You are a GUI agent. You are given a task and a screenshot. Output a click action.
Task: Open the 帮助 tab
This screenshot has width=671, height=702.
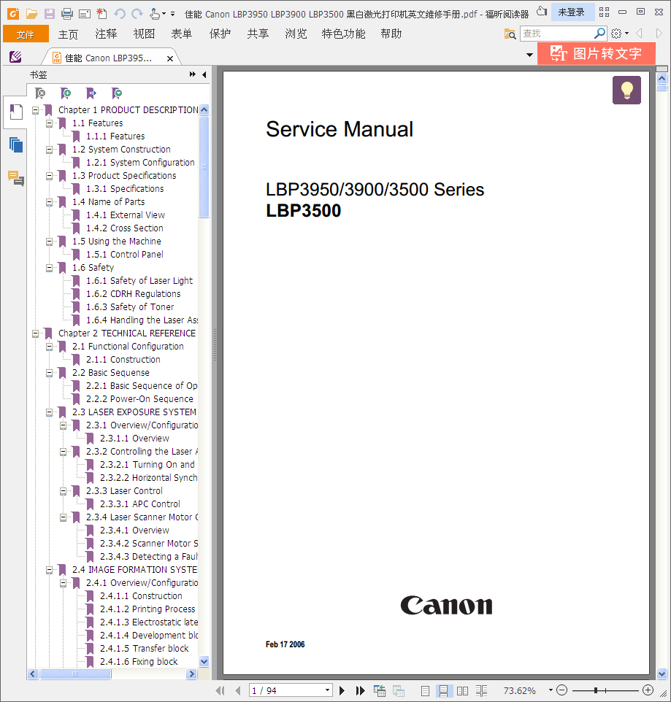[391, 34]
